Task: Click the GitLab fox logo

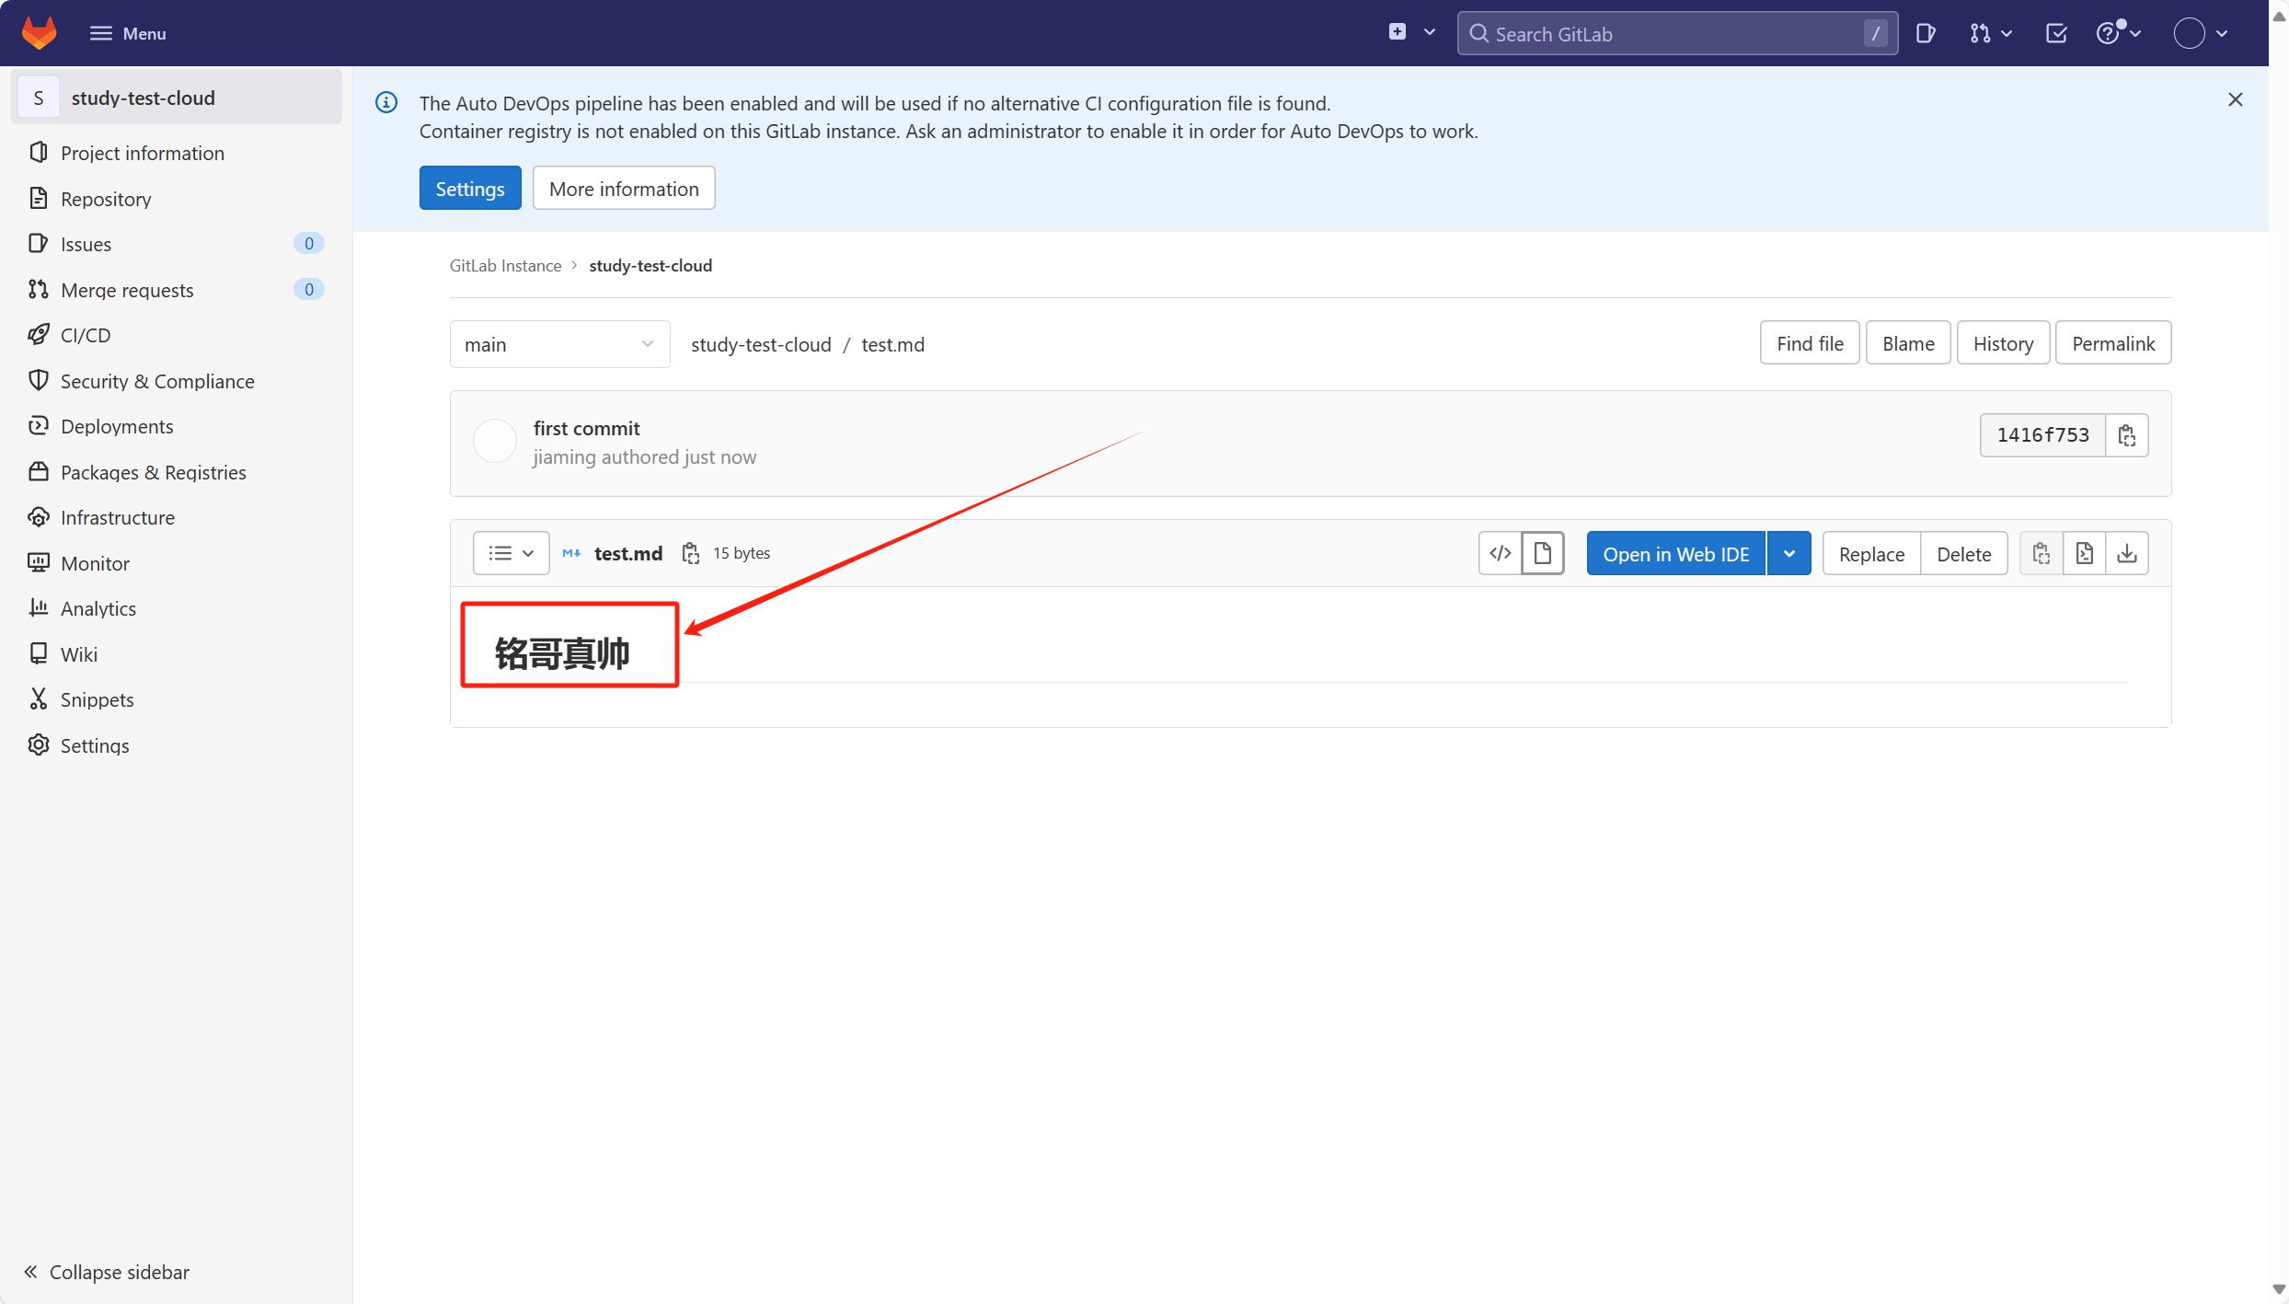Action: (39, 33)
